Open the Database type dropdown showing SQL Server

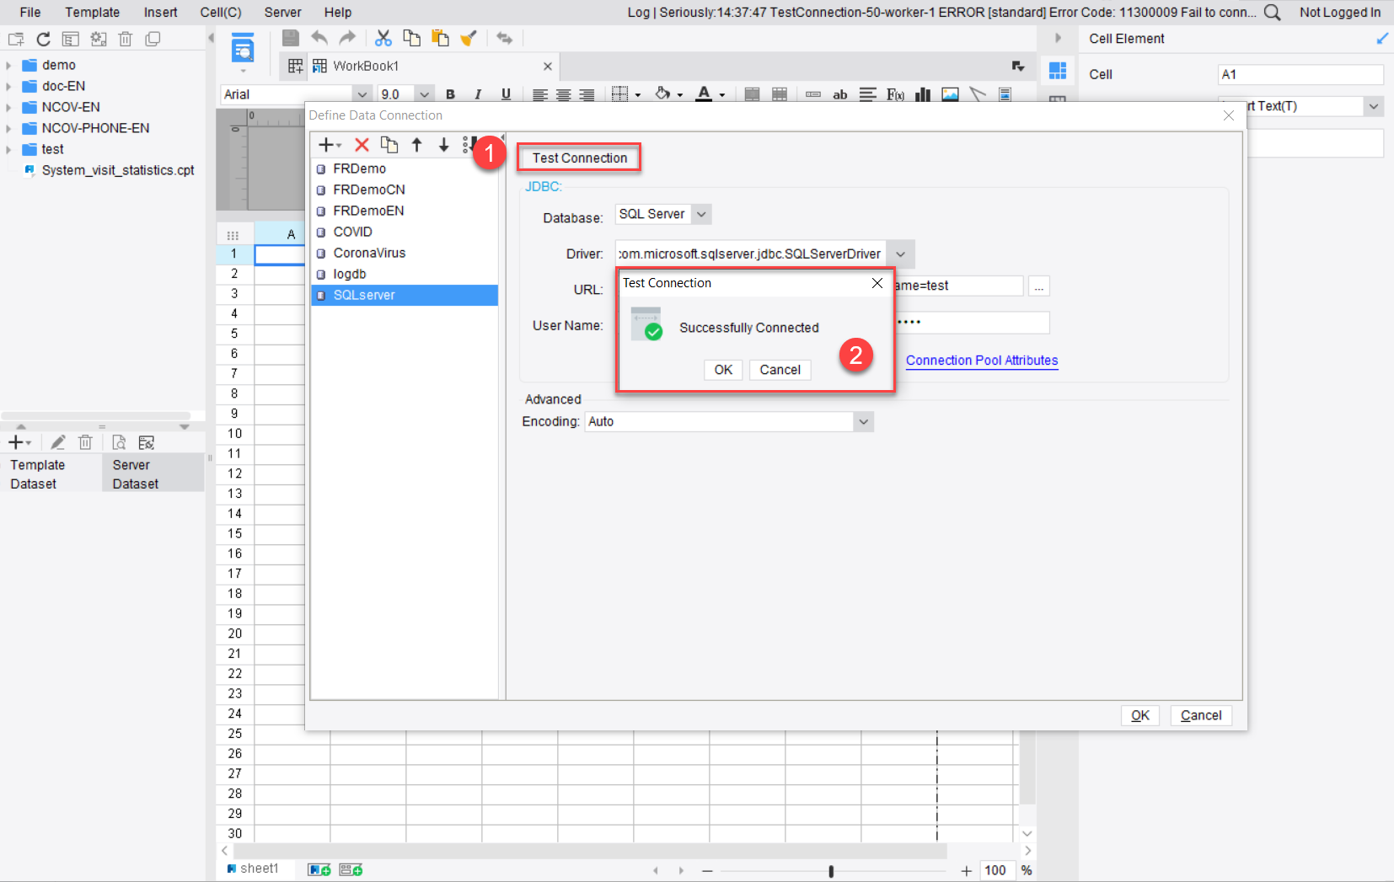[x=701, y=214]
